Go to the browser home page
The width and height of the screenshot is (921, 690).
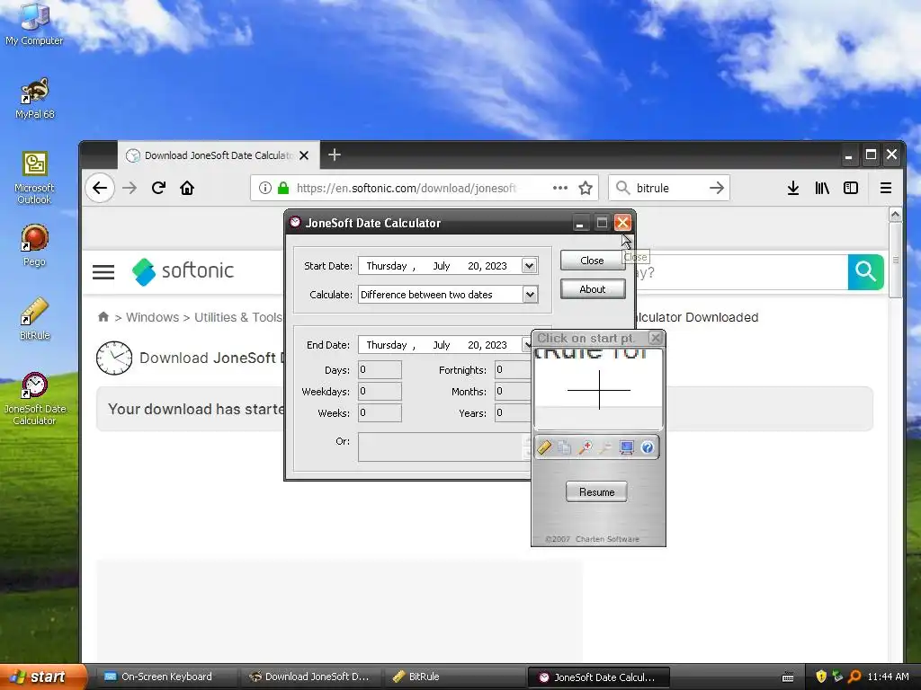point(187,188)
